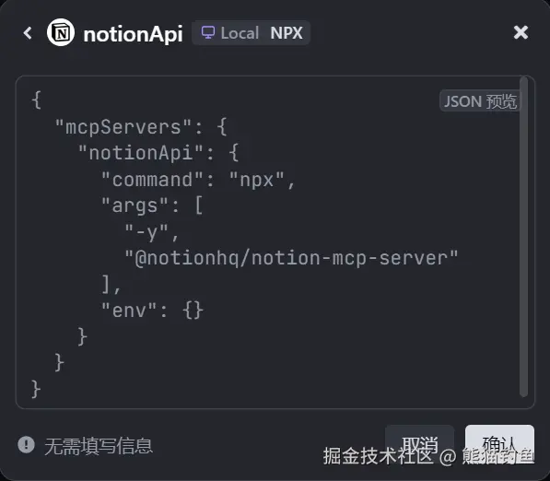This screenshot has width=550, height=481.
Task: Click the NPX label in the tag
Action: pyautogui.click(x=287, y=33)
